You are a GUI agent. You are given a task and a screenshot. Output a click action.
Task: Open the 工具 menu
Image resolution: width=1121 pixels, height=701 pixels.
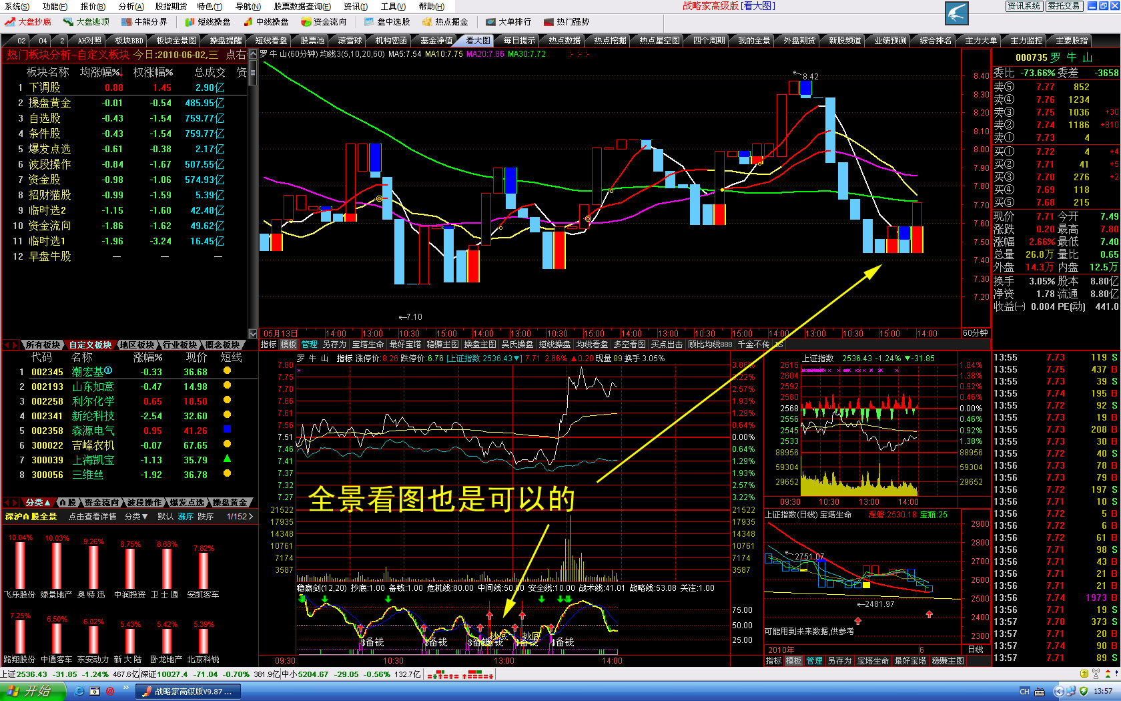pos(393,7)
